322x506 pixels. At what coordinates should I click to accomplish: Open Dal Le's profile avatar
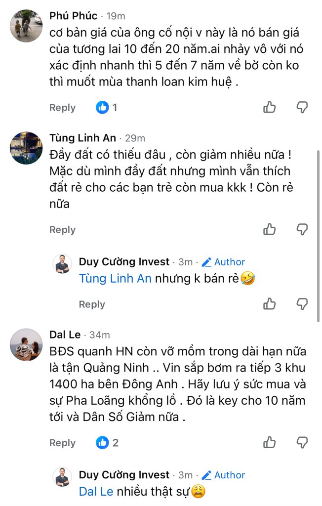(x=27, y=344)
